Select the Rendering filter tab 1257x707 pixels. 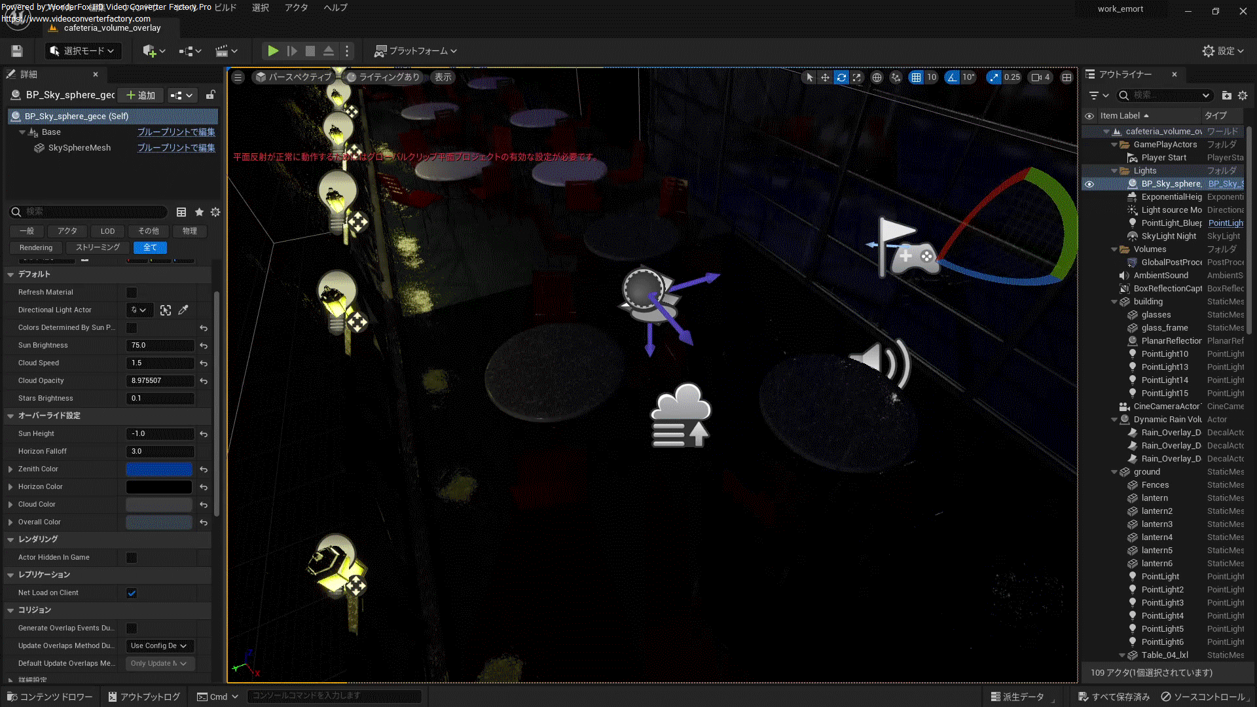[36, 247]
